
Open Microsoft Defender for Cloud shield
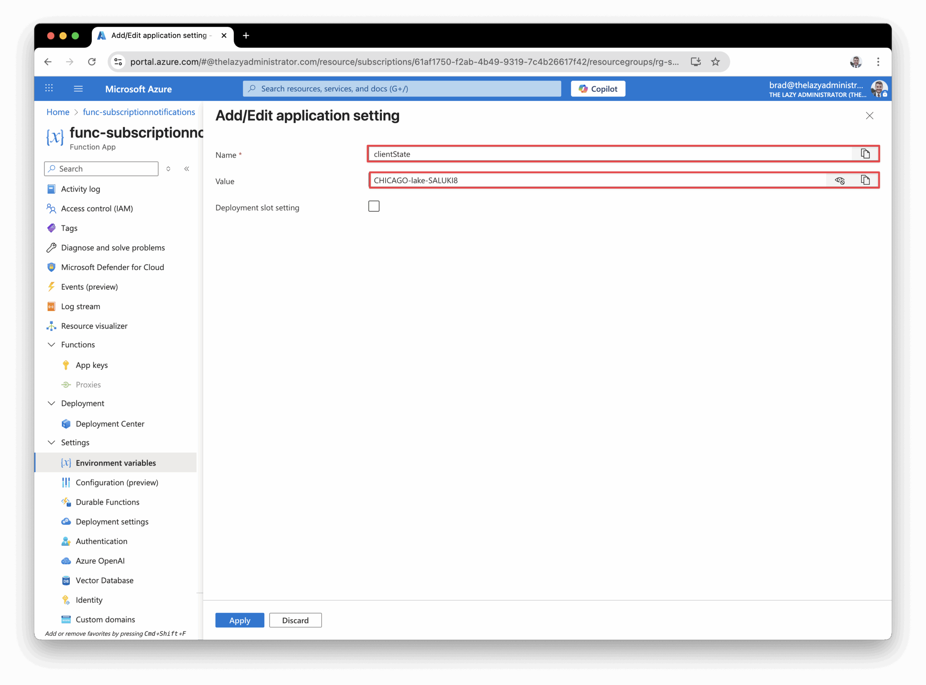tap(51, 267)
